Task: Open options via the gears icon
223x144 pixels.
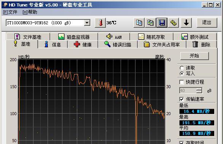Action: click(x=174, y=23)
